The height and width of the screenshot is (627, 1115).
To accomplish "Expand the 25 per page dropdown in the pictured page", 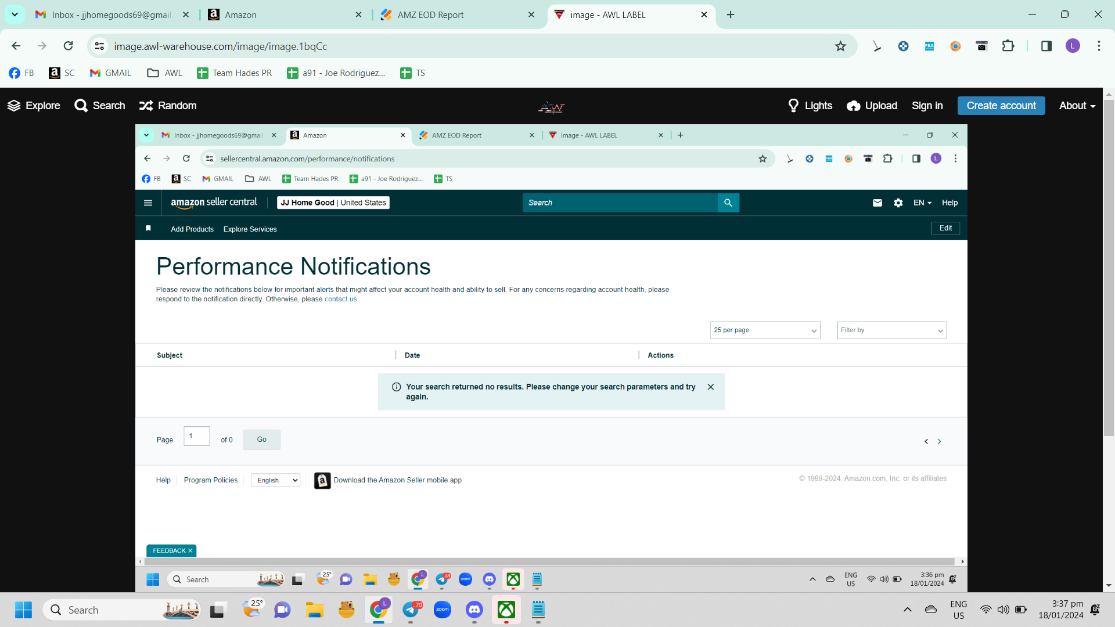I will click(765, 330).
